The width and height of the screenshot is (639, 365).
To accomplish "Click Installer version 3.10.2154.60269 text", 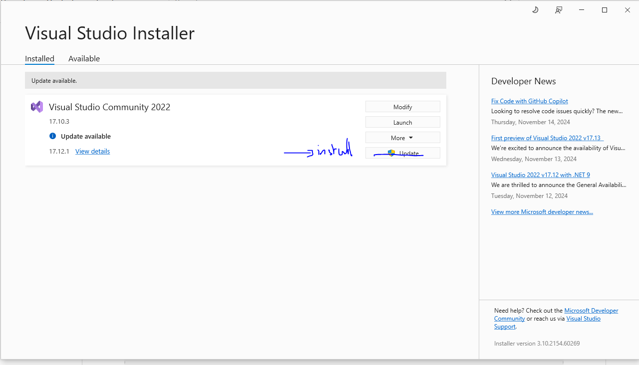I will pos(537,343).
